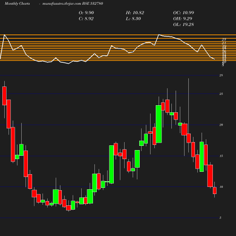Viewport: 236px width, 236px height.
Task: Click the candlestick chart axis label "25"
Action: [221, 94]
